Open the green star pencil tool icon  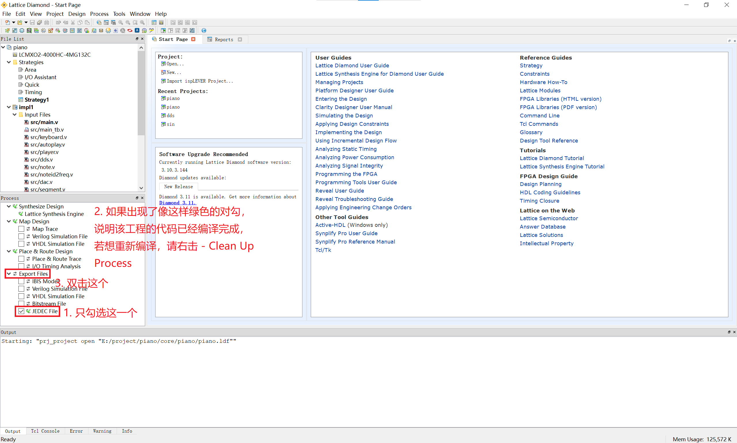point(7,31)
